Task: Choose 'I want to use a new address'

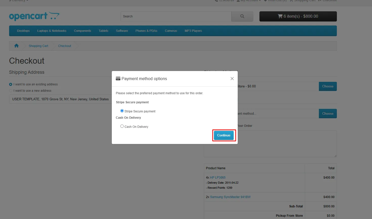Action: point(11,91)
